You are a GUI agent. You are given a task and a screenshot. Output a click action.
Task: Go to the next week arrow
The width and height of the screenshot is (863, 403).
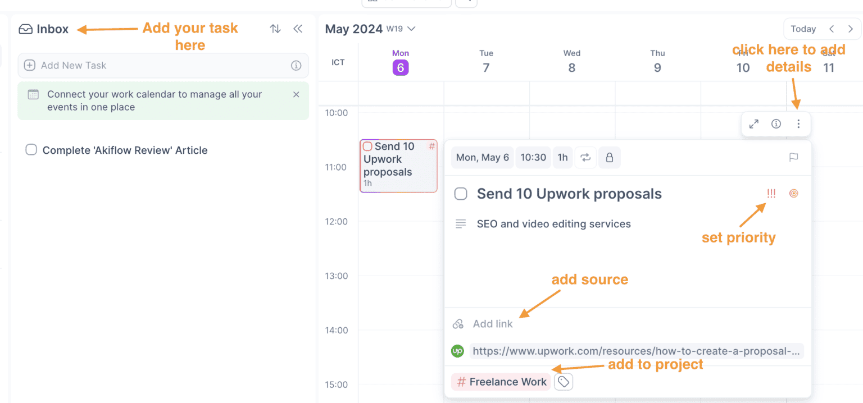coord(850,29)
